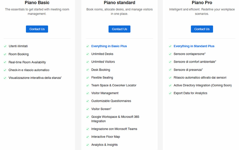Click the checkmark next to Room Booking
This screenshot has height=150, width=240.
pos(5,54)
